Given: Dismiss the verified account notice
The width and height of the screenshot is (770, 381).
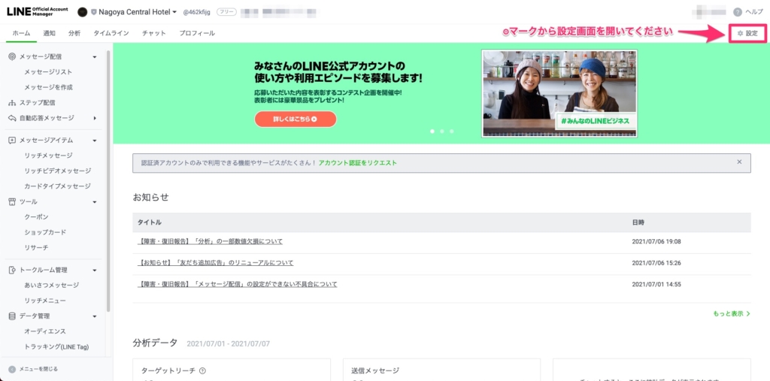Looking at the screenshot, I should 739,162.
